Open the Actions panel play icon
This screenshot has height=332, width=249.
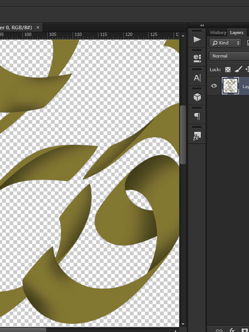(x=197, y=39)
